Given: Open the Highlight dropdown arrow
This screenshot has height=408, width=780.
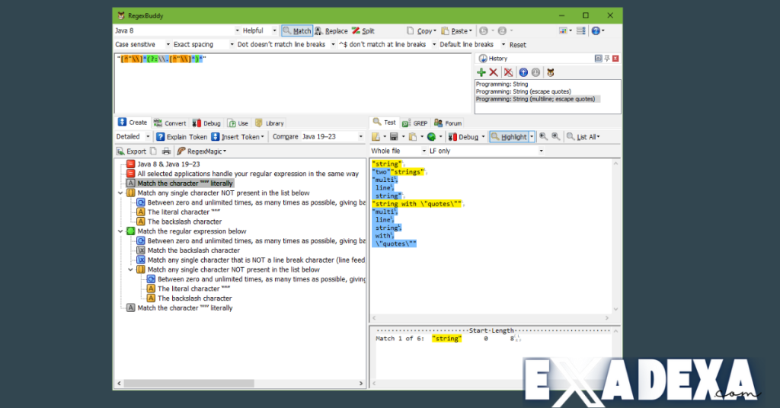Looking at the screenshot, I should click(x=532, y=137).
